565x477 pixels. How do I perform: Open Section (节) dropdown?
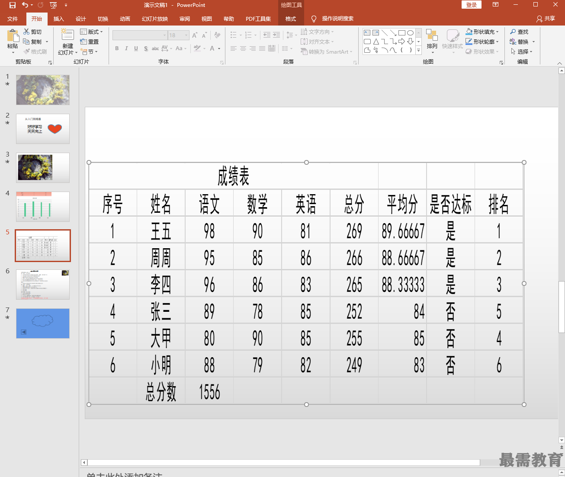(x=90, y=51)
